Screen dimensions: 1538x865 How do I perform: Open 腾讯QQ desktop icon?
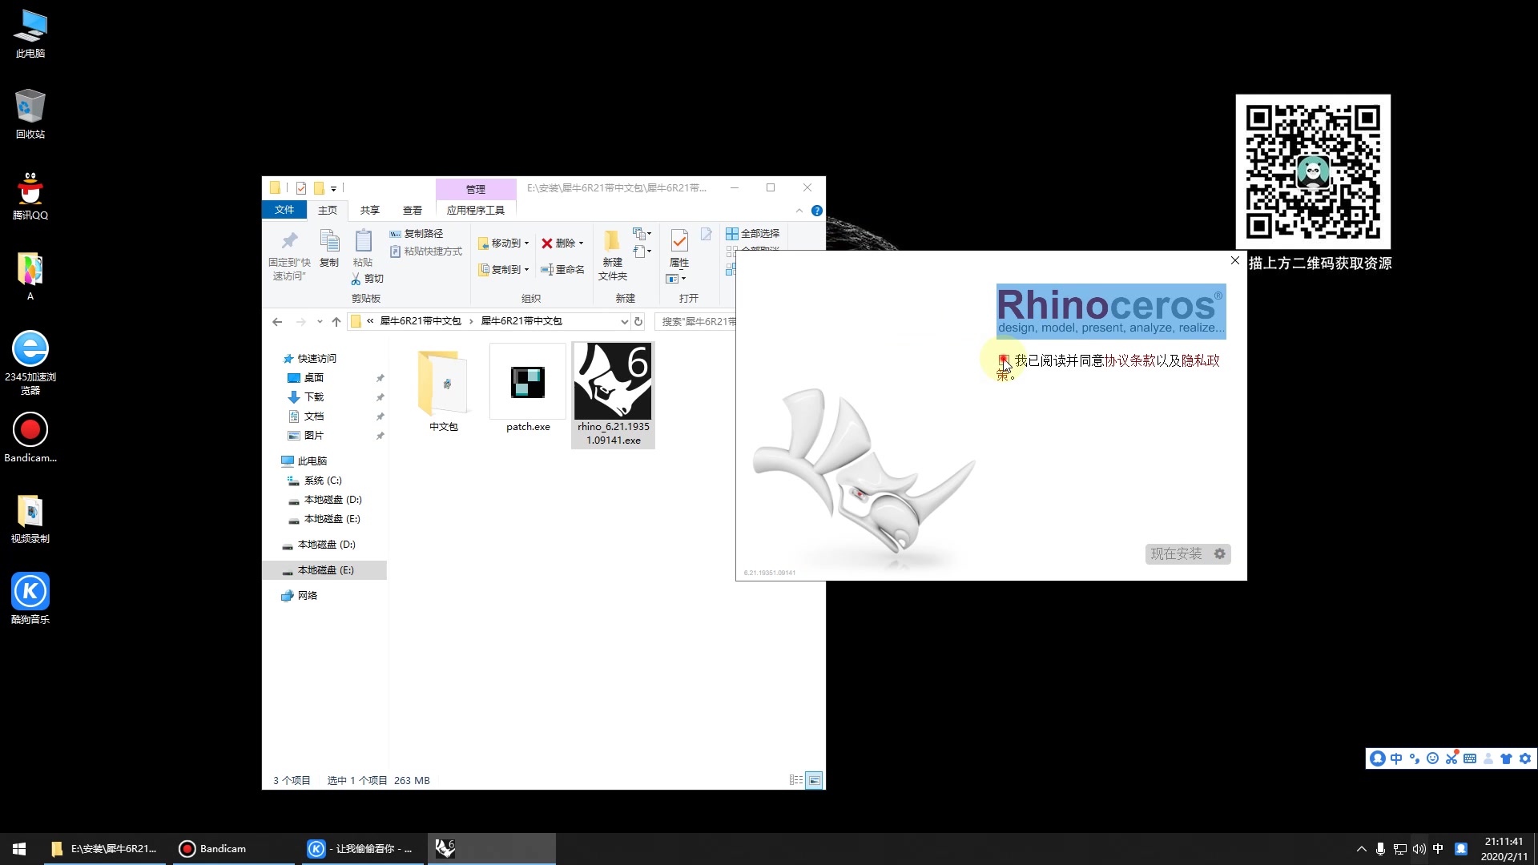[30, 195]
